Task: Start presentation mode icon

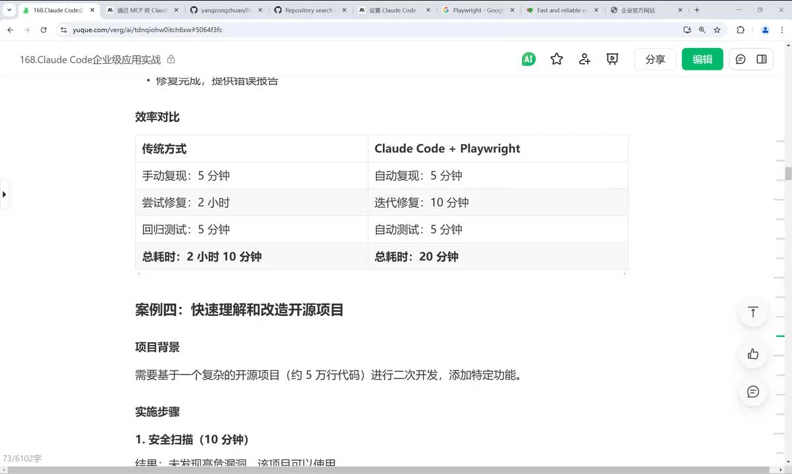Action: pos(612,59)
